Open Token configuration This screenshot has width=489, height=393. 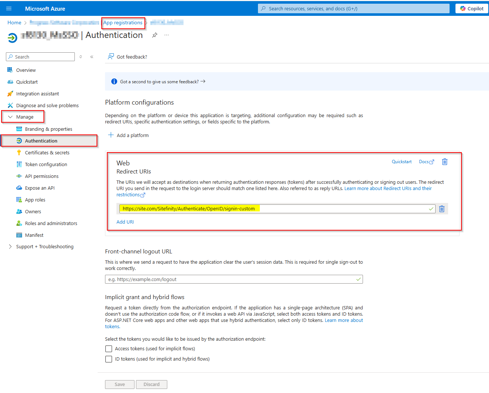pyautogui.click(x=46, y=164)
